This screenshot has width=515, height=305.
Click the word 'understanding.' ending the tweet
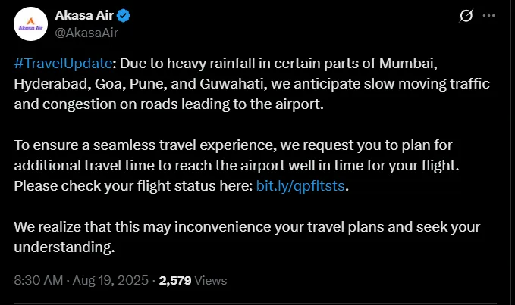click(x=64, y=247)
